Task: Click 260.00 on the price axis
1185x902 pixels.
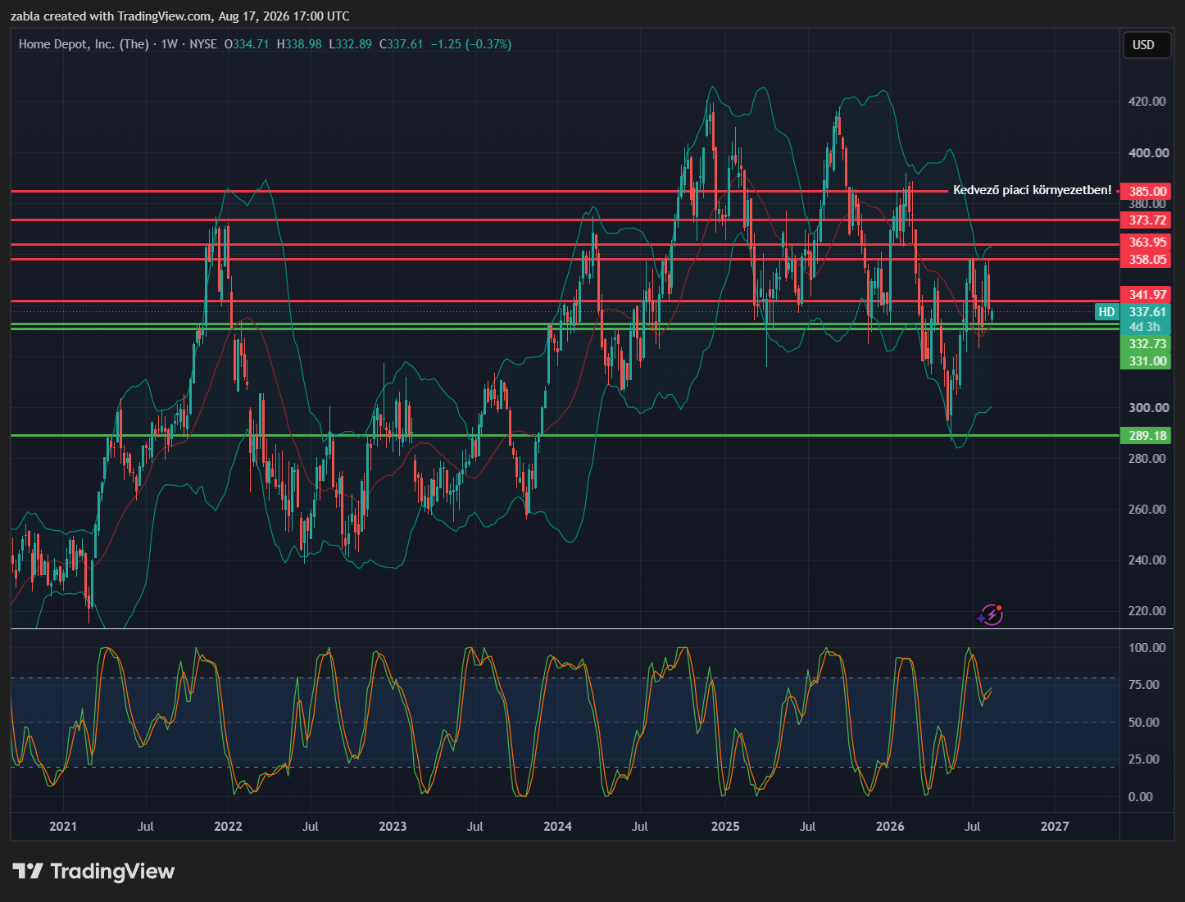Action: point(1147,509)
